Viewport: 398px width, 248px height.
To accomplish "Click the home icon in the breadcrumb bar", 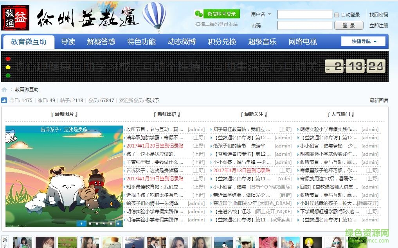I will pyautogui.click(x=4, y=89).
